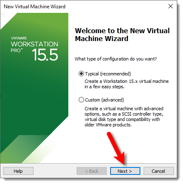The height and width of the screenshot is (184, 183).
Task: Click the PRO wordmark in the banner
Action: (17, 51)
